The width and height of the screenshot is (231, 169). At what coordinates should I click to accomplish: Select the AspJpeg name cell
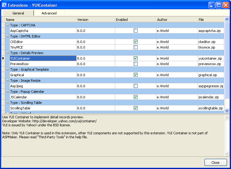coord(43,86)
